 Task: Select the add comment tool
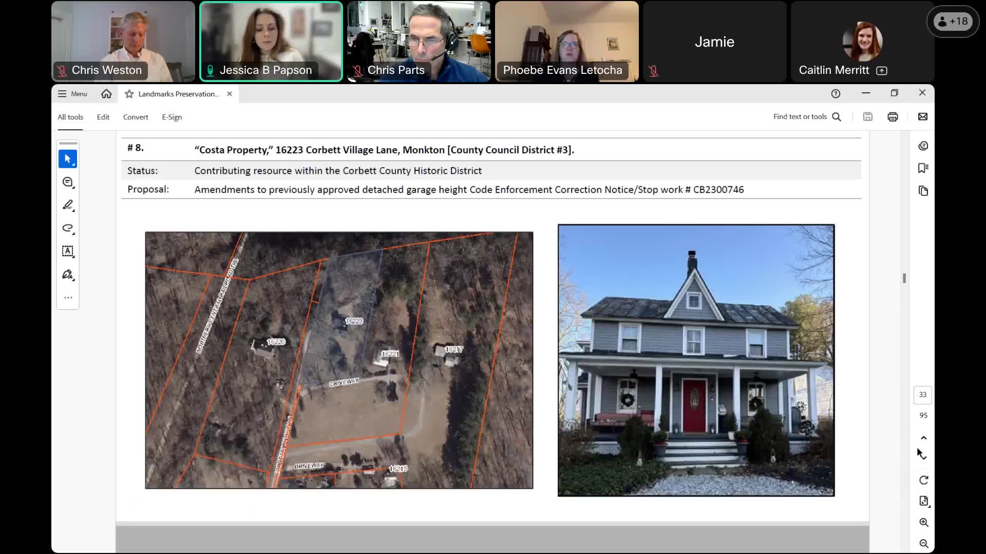(x=68, y=182)
